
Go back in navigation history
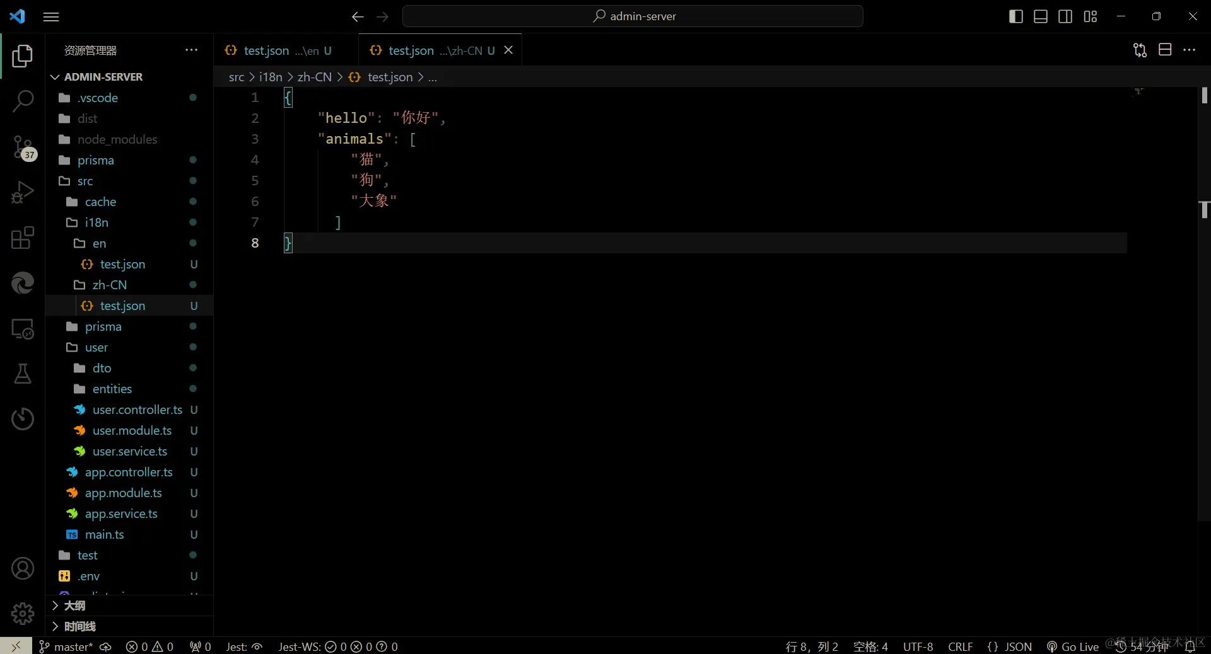[358, 16]
